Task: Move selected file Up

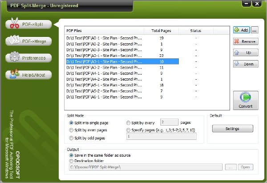Action: pyautogui.click(x=246, y=53)
